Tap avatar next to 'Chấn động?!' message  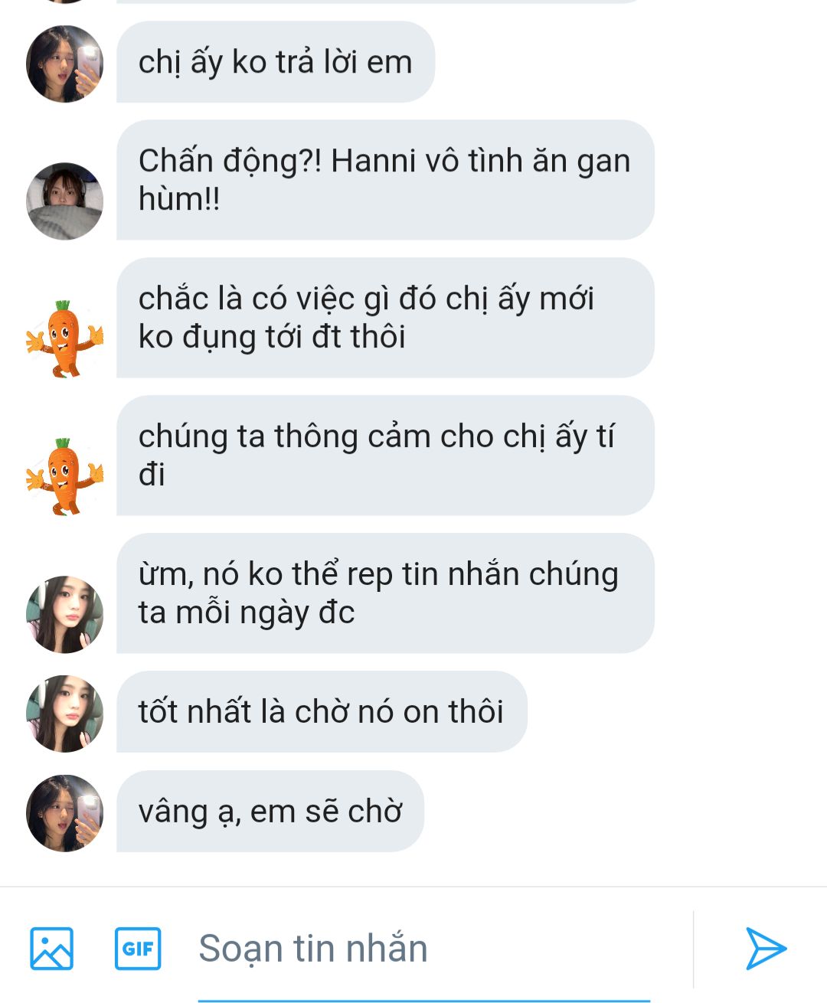click(64, 201)
